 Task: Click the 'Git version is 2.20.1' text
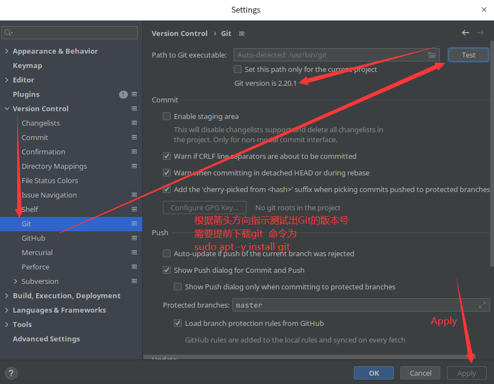pyautogui.click(x=265, y=83)
